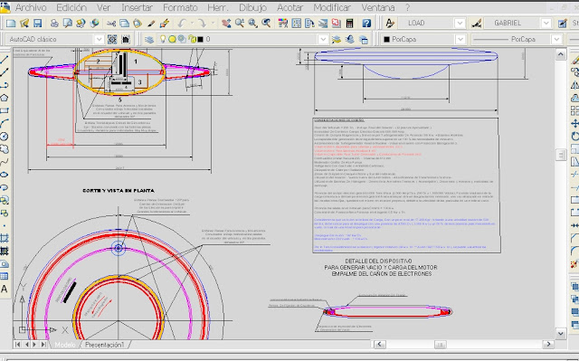Click the Redo arrow icon
579x361 pixels.
point(202,24)
